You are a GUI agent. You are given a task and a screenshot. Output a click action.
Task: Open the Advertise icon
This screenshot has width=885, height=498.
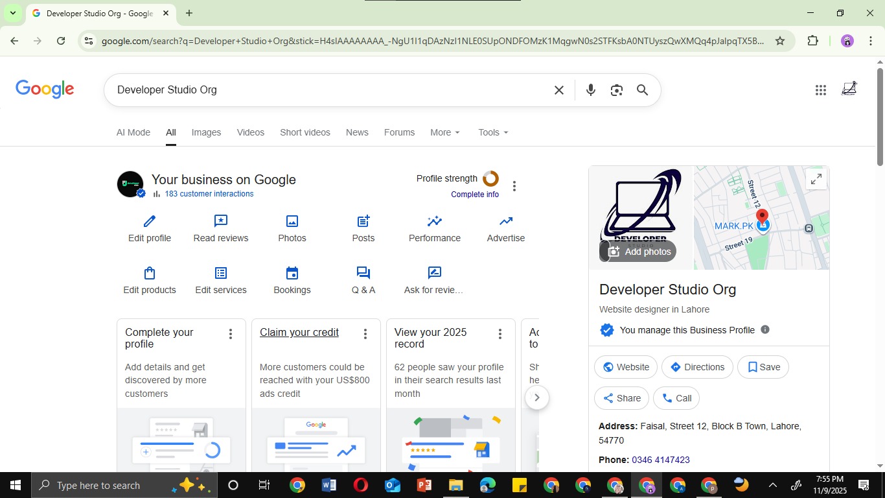505,222
